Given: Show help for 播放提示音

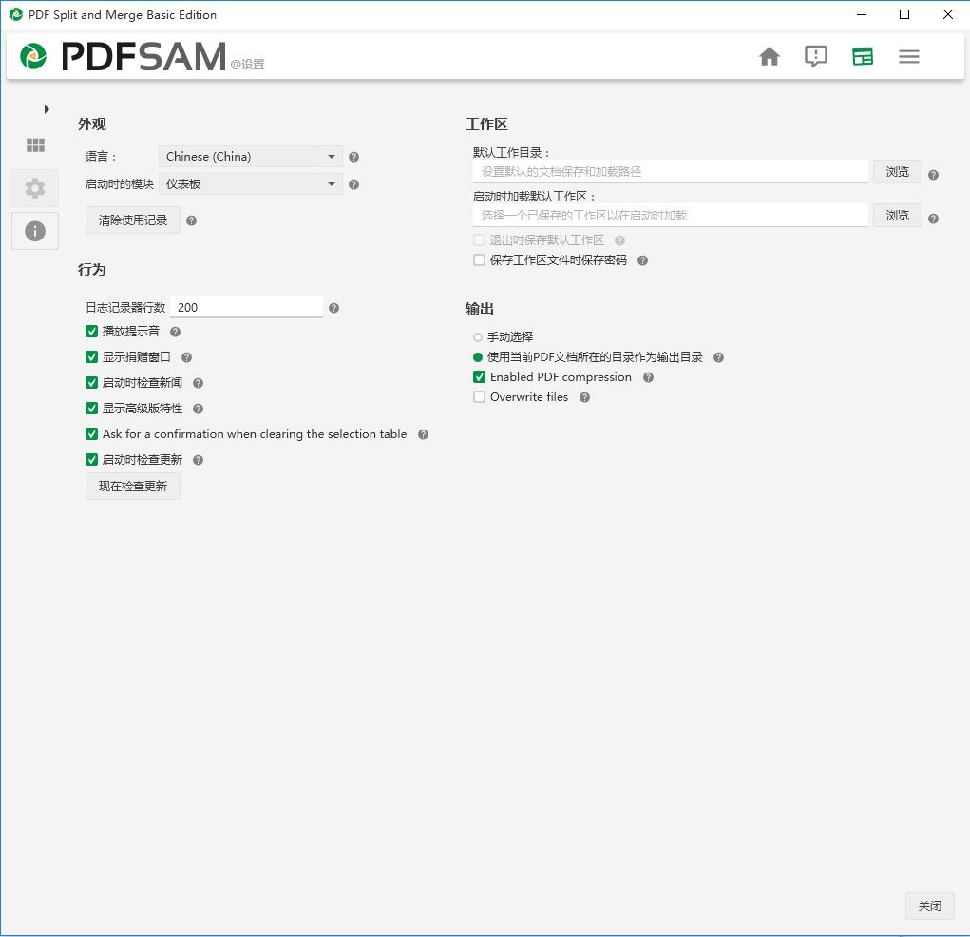Looking at the screenshot, I should tap(175, 333).
